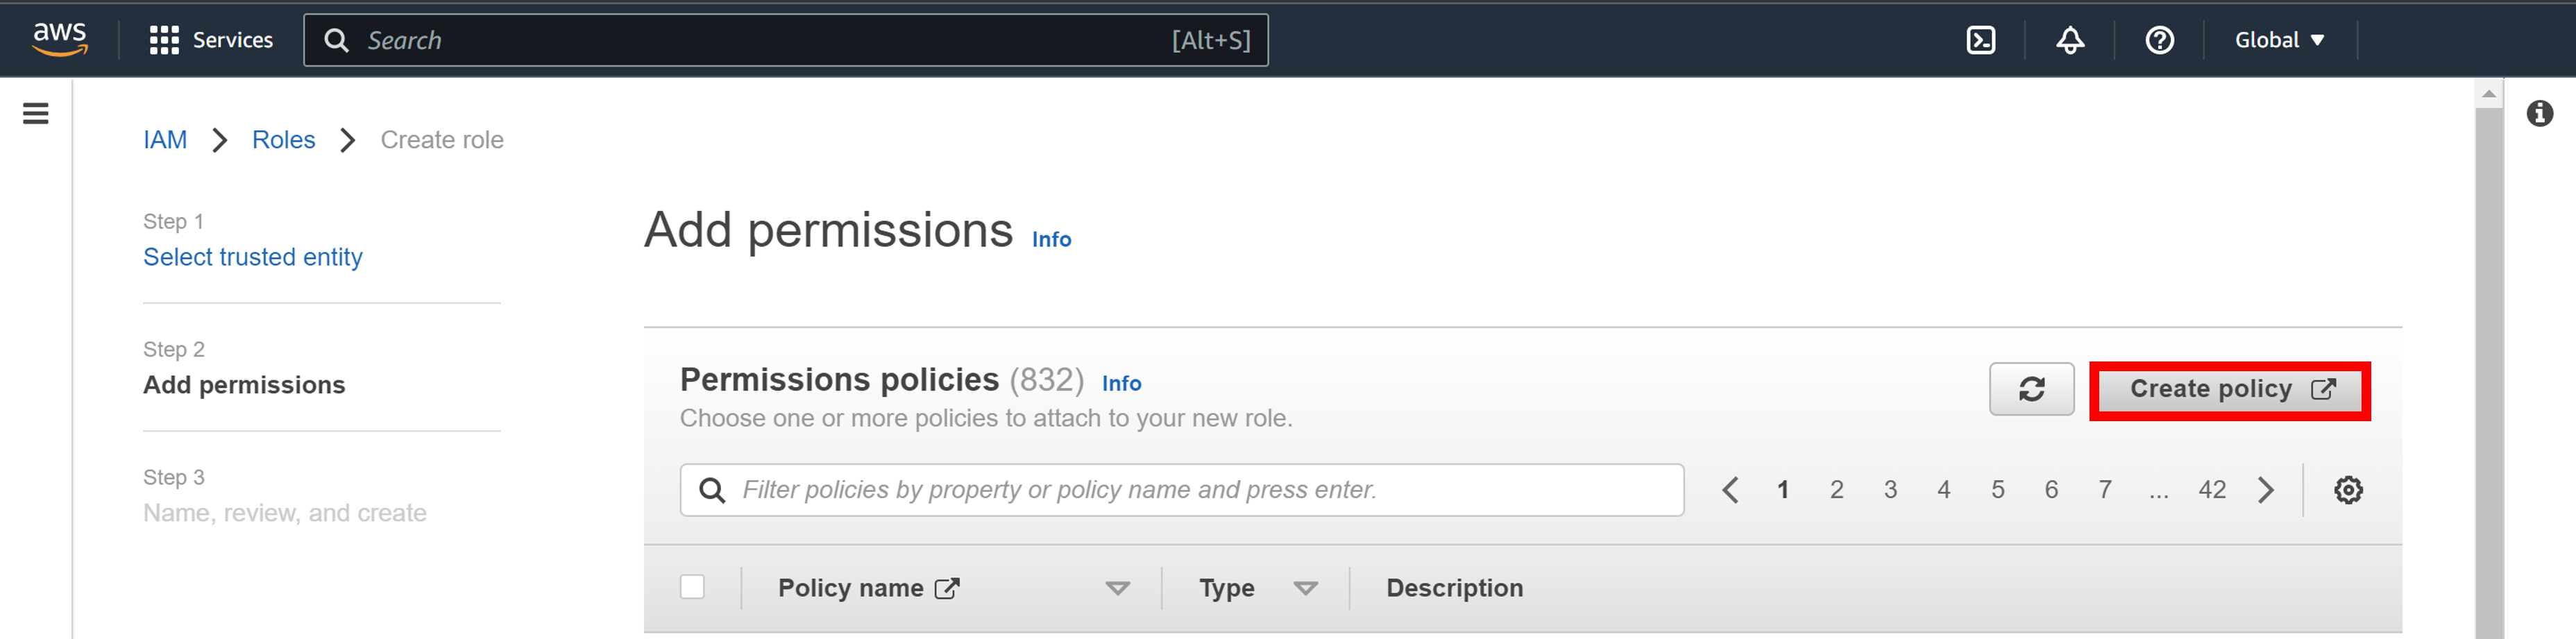The image size is (2576, 639).
Task: Open the Permissions policies Info link
Action: [1121, 383]
